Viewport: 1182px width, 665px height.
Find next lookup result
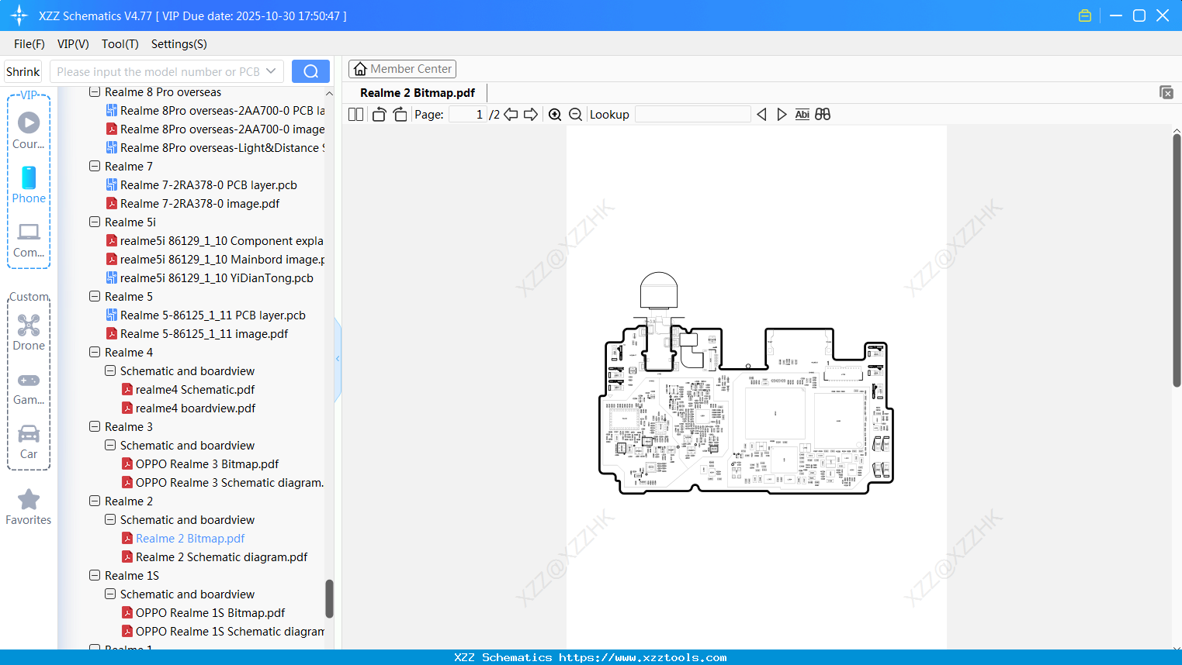click(x=782, y=115)
